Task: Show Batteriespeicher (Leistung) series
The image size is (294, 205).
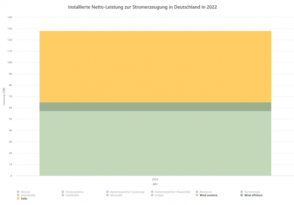Action: click(x=125, y=192)
